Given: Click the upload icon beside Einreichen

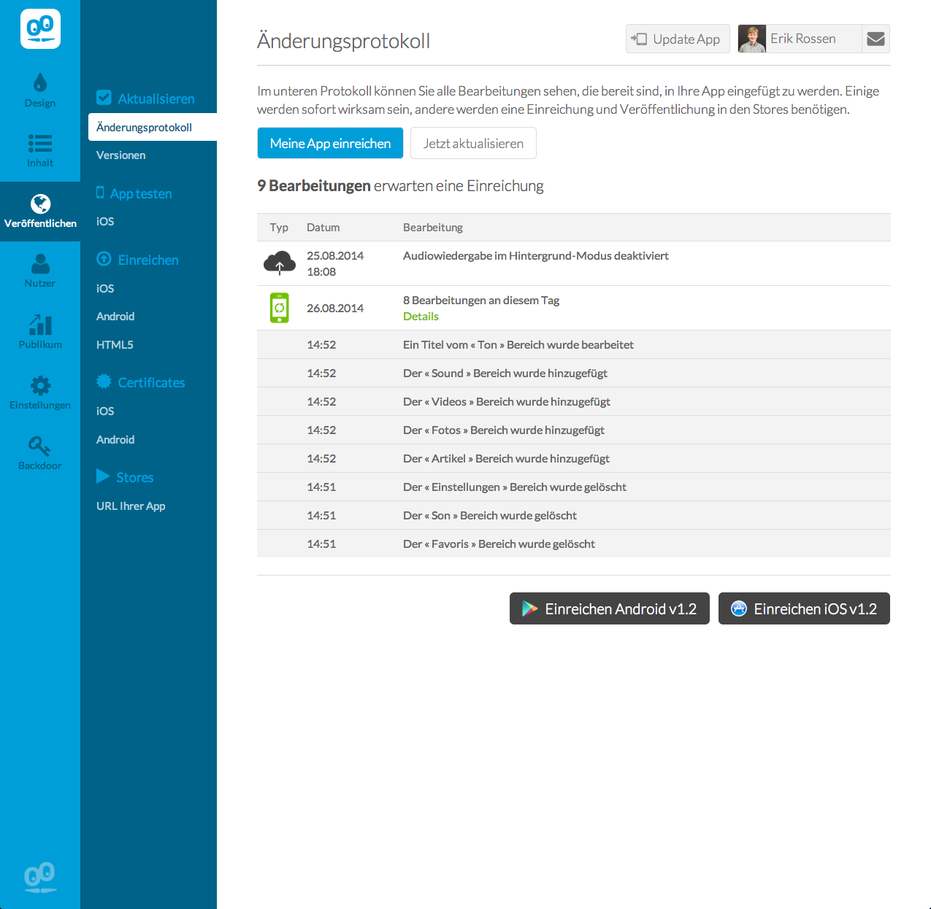Looking at the screenshot, I should coord(104,259).
